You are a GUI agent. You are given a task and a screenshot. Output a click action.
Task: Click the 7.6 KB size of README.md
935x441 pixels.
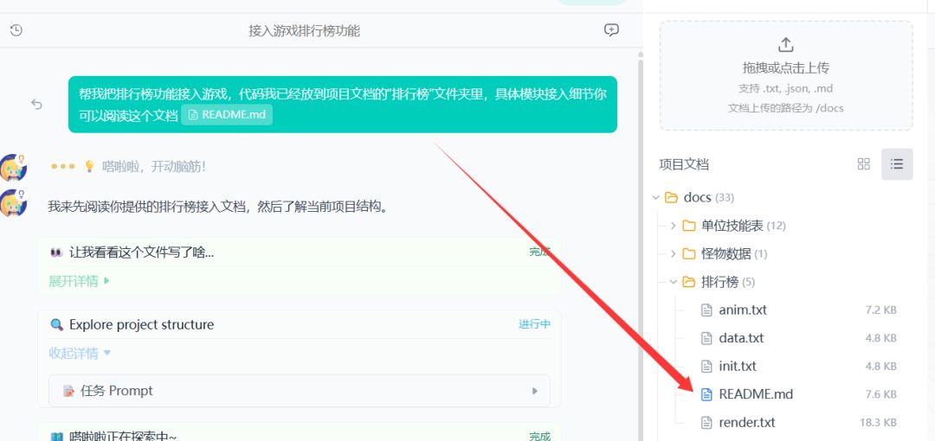pyautogui.click(x=880, y=394)
